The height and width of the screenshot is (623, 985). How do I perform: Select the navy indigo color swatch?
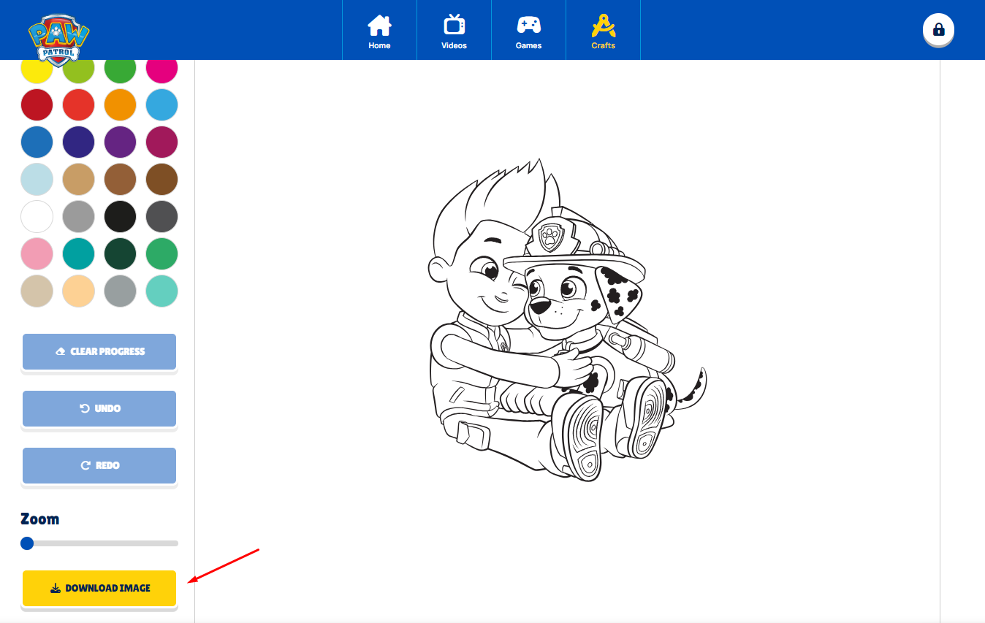78,142
